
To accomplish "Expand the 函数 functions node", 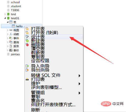I will 8,34.
